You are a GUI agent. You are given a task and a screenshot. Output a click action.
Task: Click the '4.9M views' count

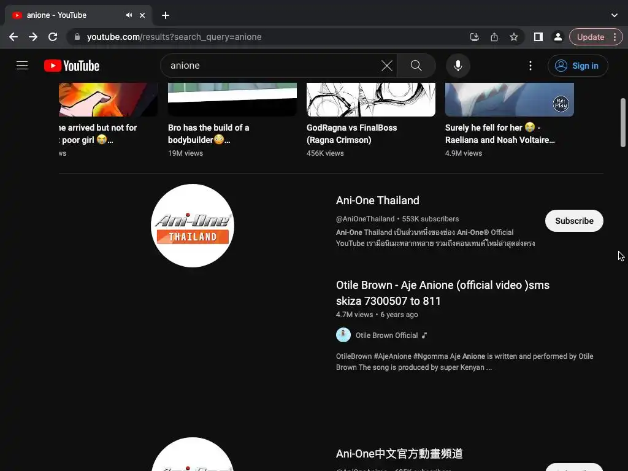[464, 153]
